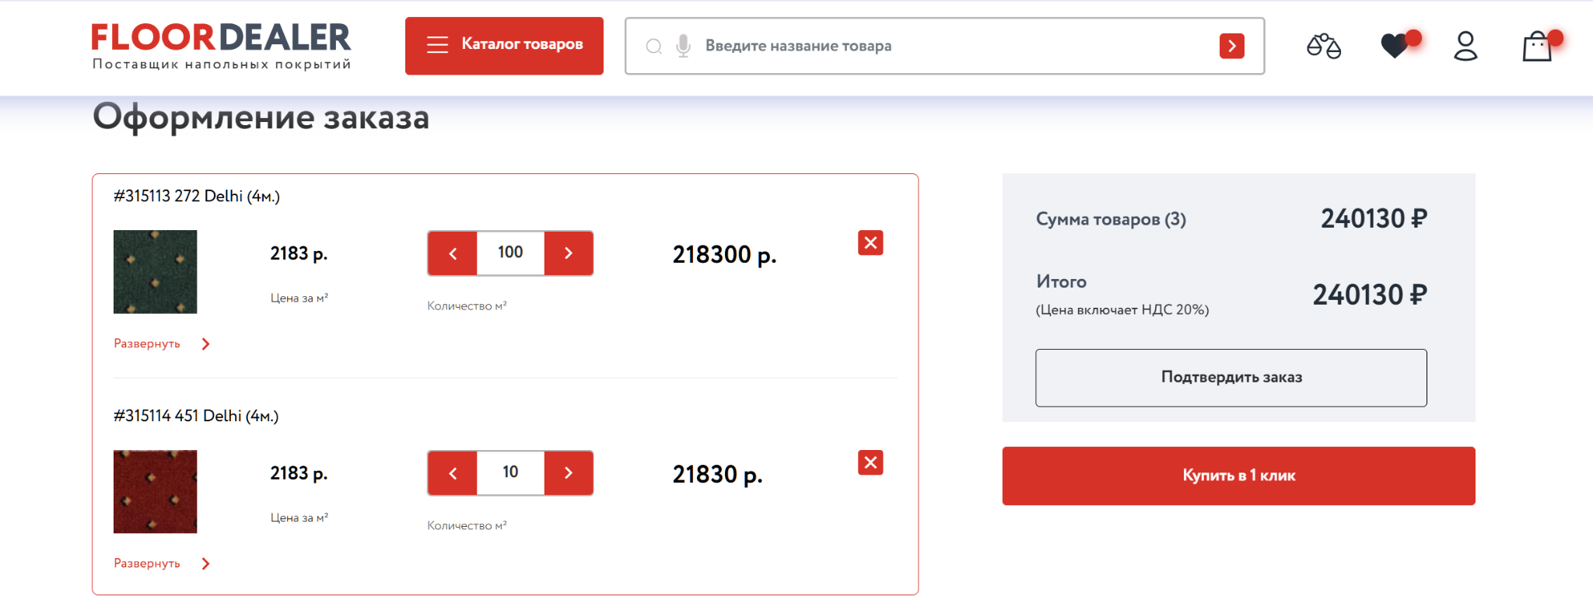This screenshot has height=614, width=1593.
Task: Open the favorites heart icon
Action: point(1395,46)
